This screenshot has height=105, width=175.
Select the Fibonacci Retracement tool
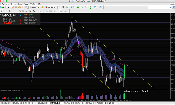[23, 11]
